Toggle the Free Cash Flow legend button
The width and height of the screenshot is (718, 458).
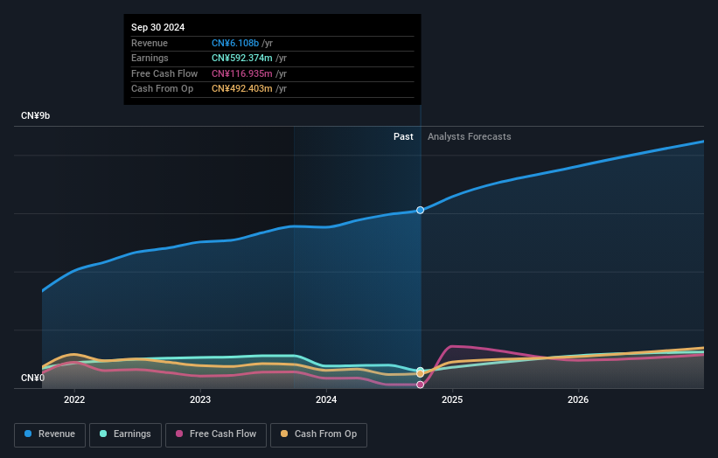point(216,434)
